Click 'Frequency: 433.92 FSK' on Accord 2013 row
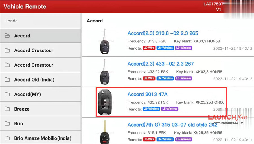The height and width of the screenshot is (144, 254). point(148,102)
